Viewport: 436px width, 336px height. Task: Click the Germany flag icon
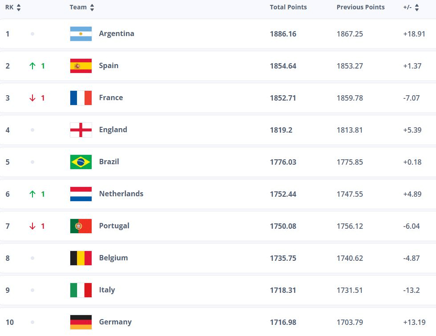(81, 322)
